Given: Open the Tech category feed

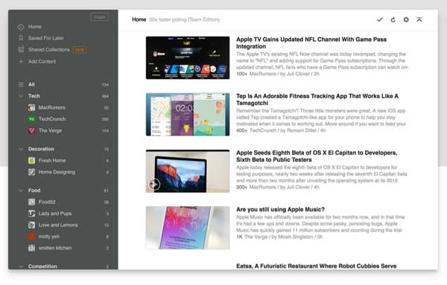Looking at the screenshot, I should pyautogui.click(x=34, y=96).
